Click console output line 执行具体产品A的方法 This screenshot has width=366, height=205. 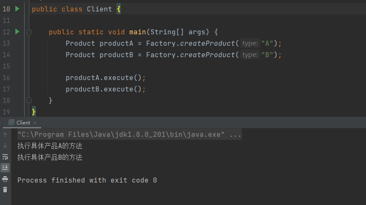click(50, 146)
